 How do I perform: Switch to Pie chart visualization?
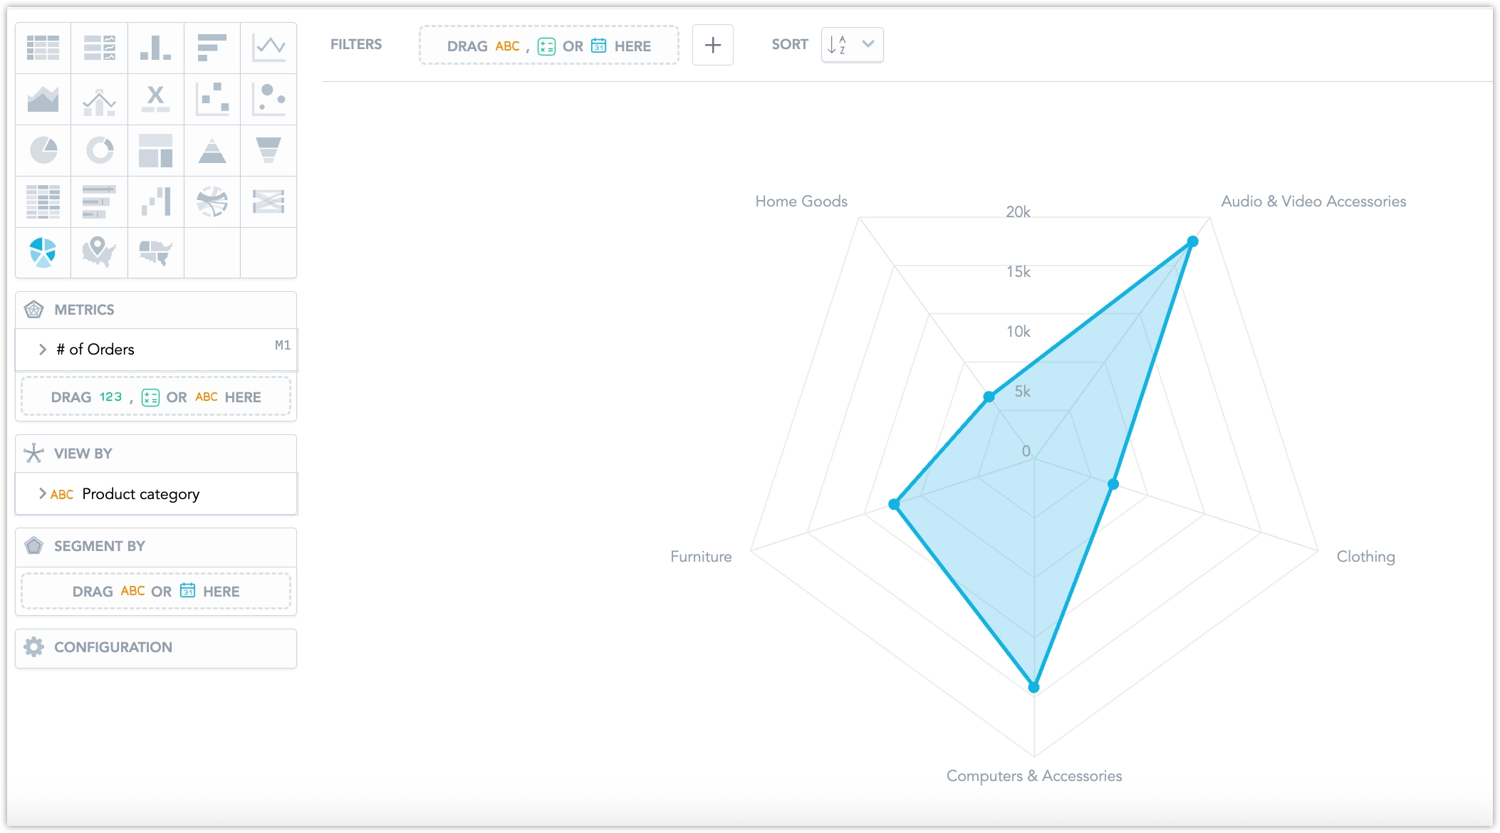point(43,150)
